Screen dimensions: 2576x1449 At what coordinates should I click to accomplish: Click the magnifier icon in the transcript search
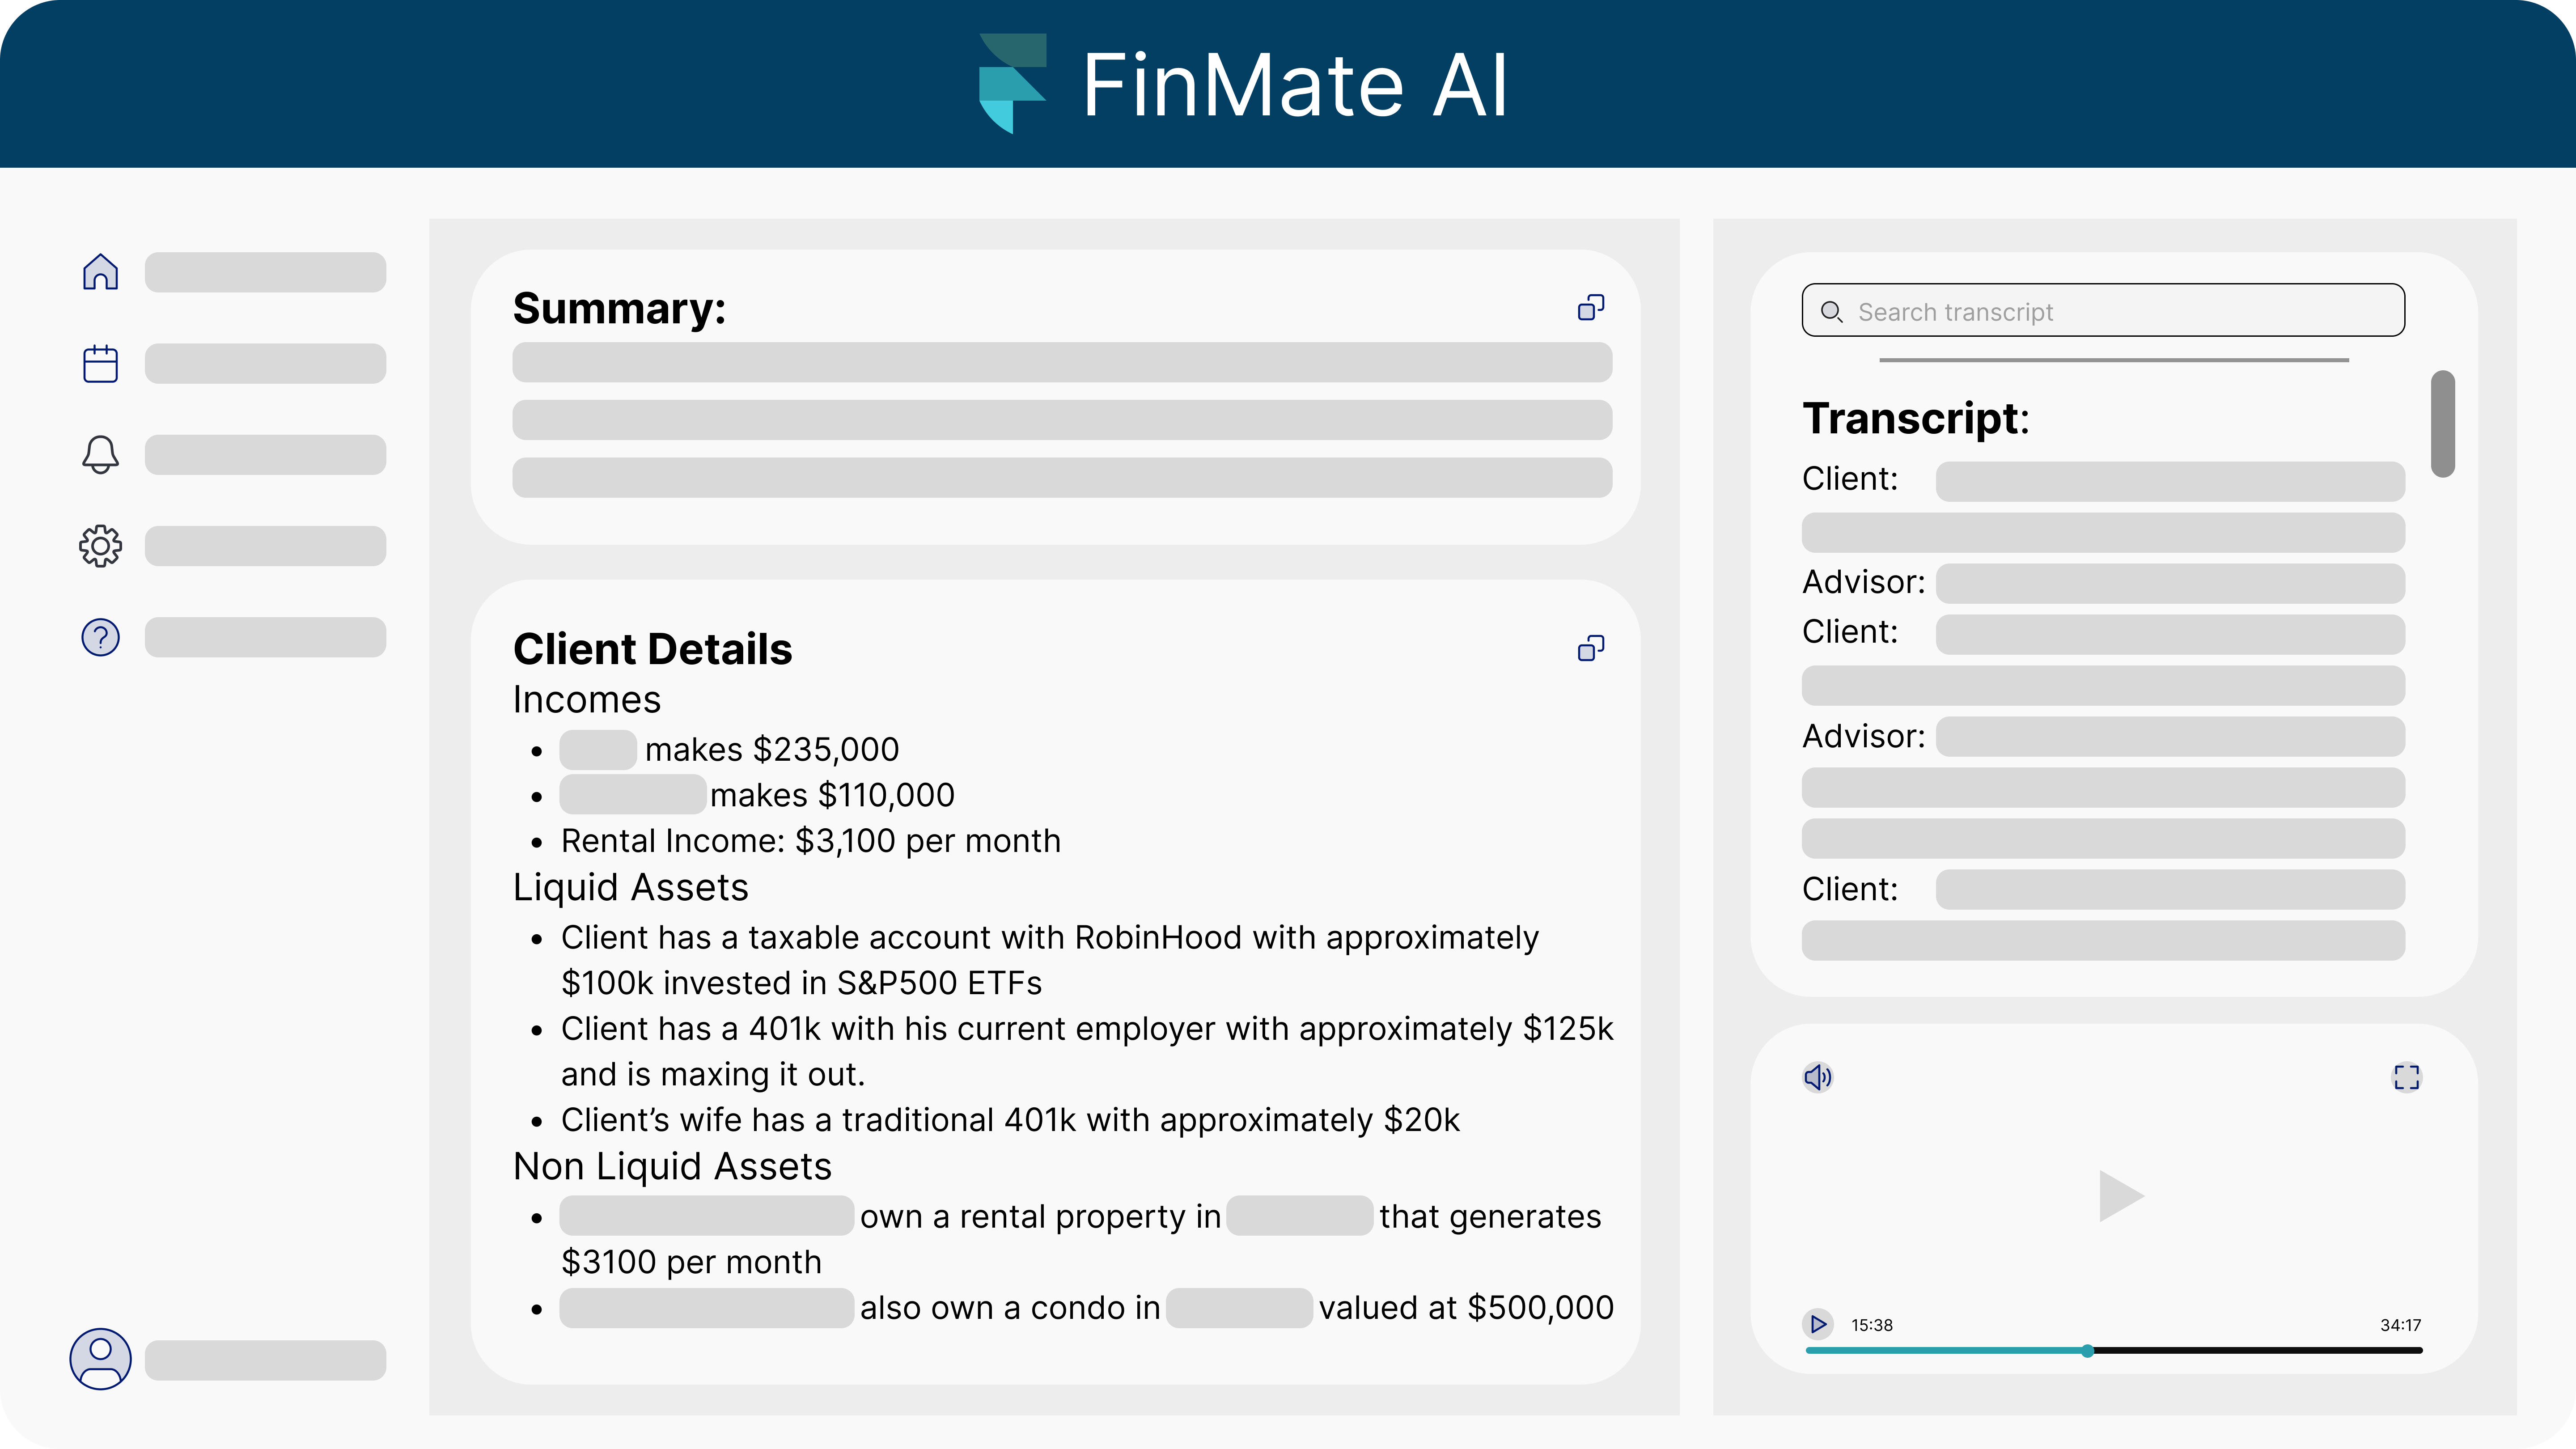(x=1832, y=313)
